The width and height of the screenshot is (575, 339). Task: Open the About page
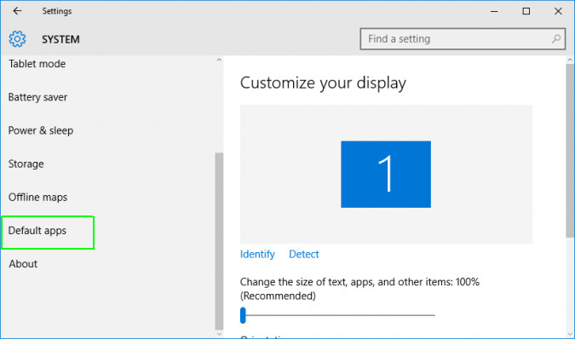(23, 264)
